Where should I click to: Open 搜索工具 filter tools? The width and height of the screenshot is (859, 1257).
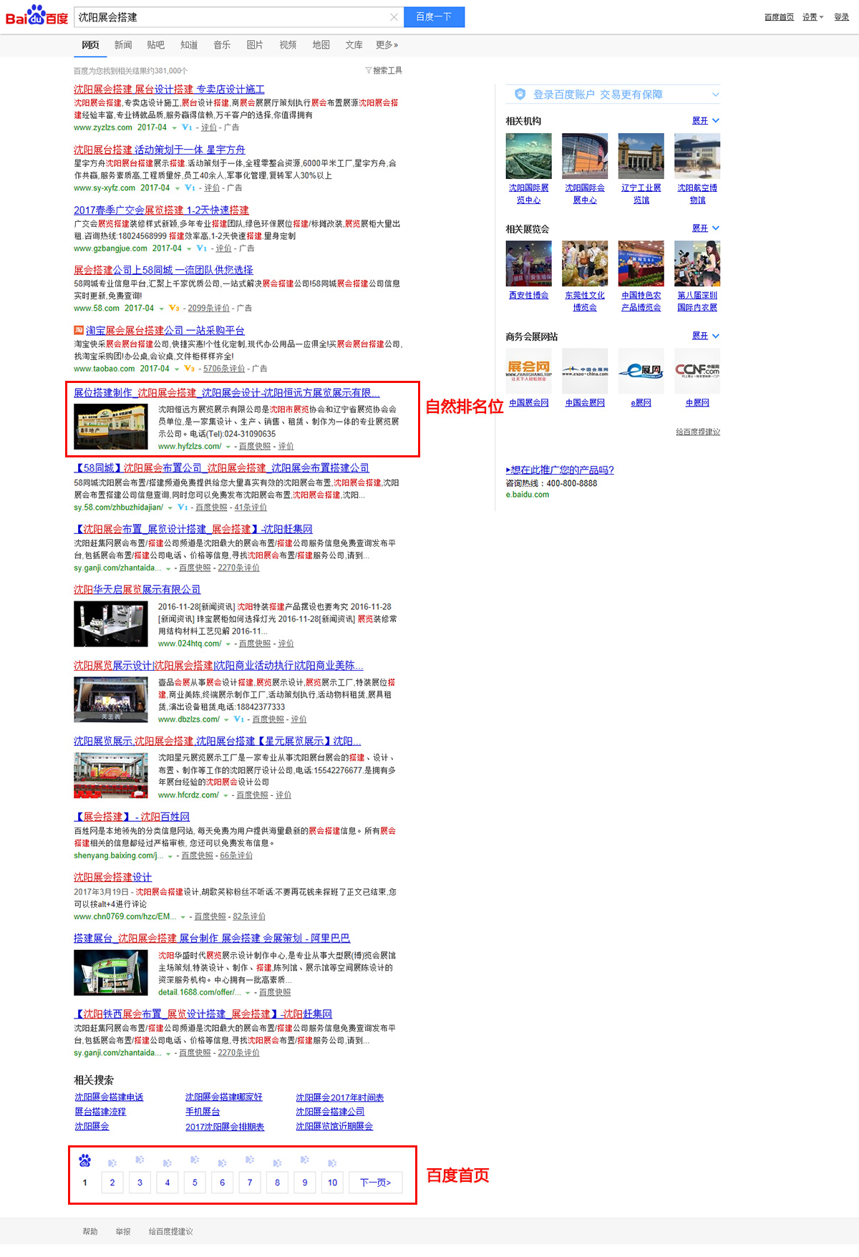(384, 70)
